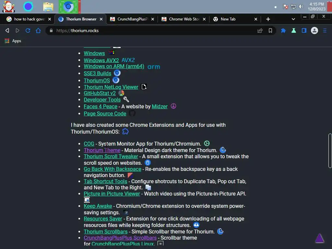Click the padlock site info icon
The width and height of the screenshot is (332, 249).
point(51,31)
